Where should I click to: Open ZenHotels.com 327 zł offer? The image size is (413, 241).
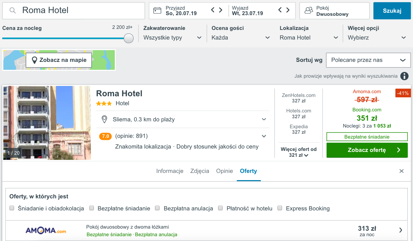tap(298, 98)
